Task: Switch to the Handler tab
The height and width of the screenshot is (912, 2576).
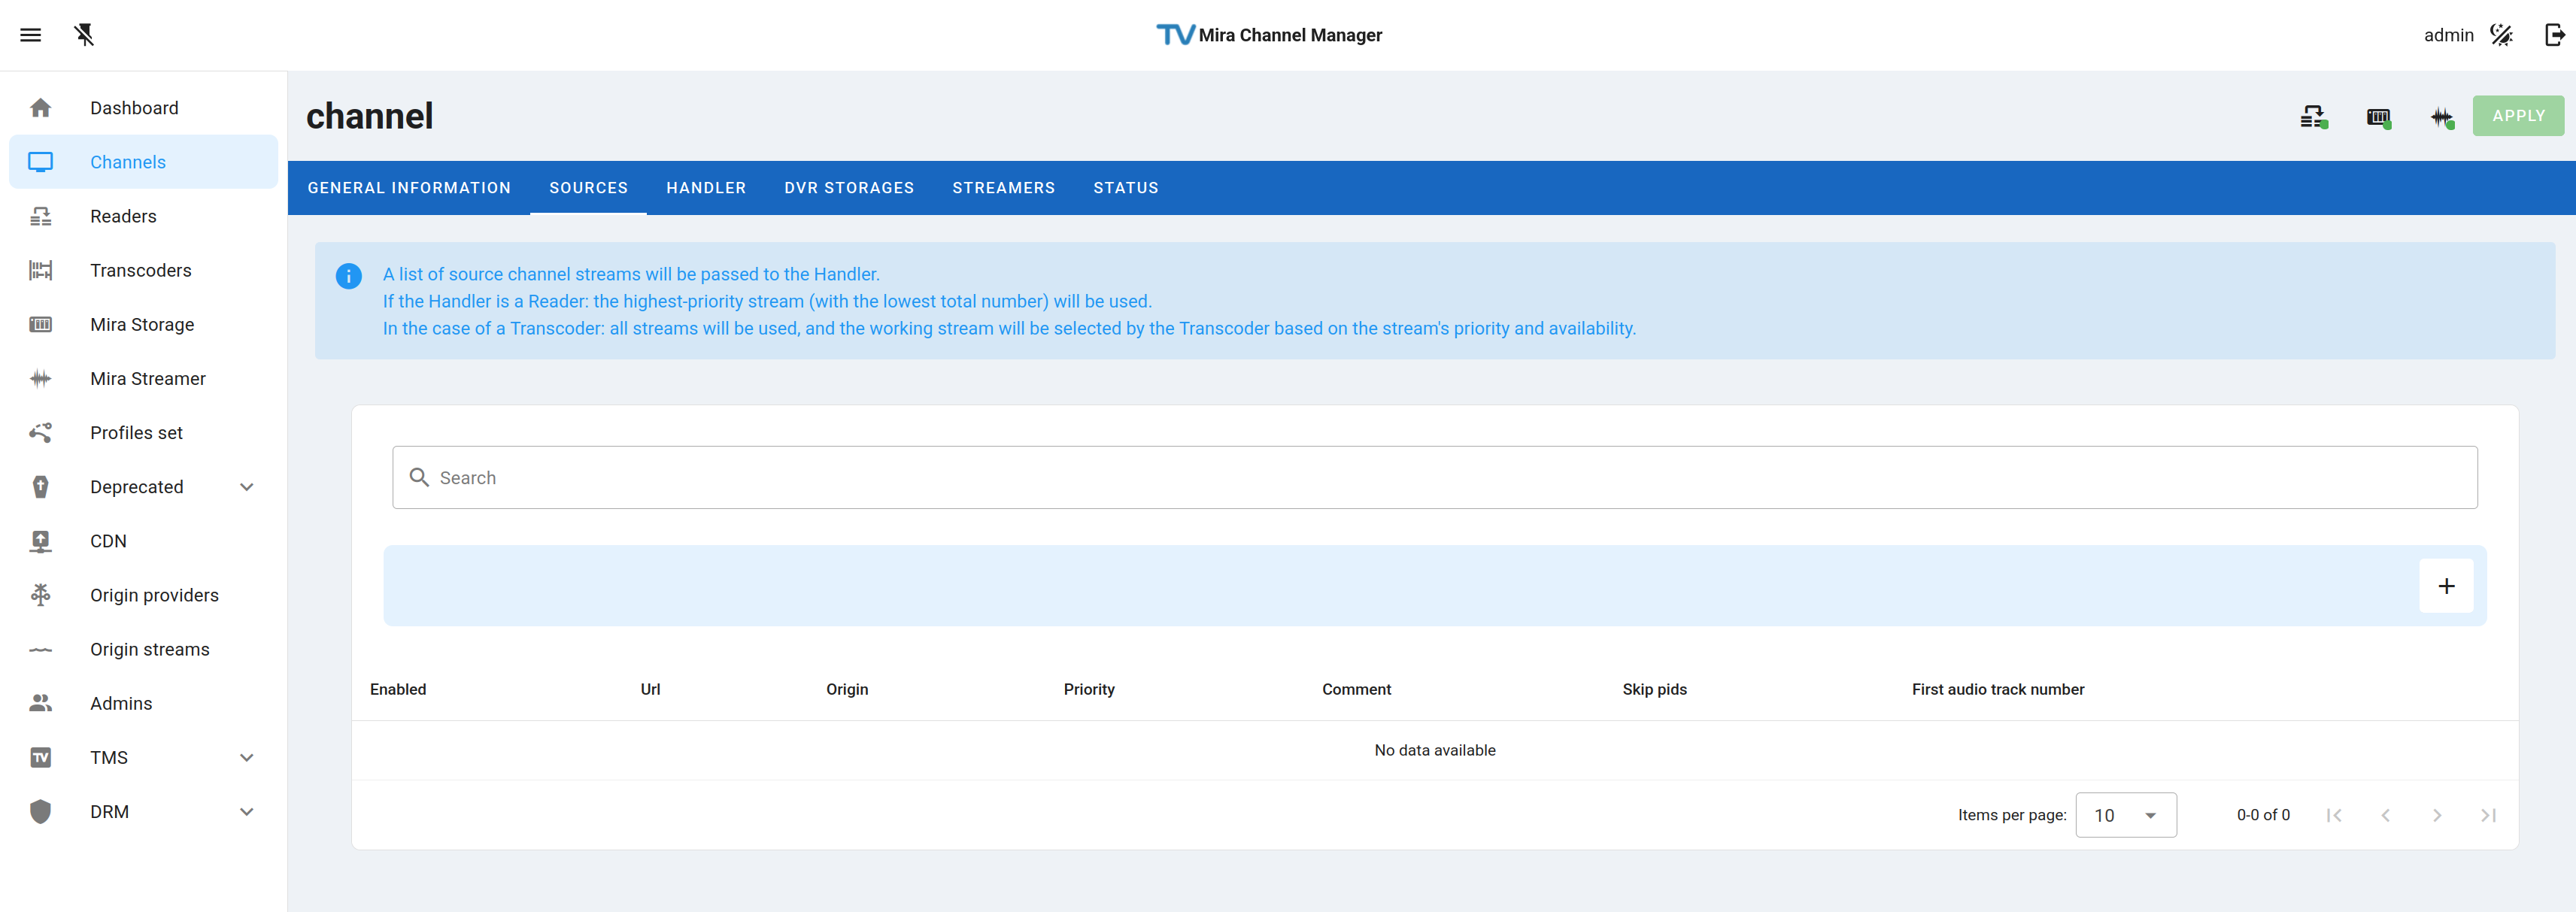Action: (x=706, y=188)
